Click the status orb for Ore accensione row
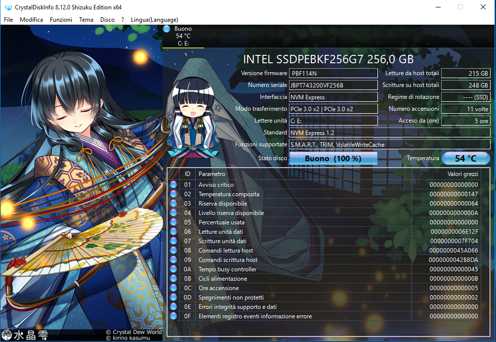 pyautogui.click(x=173, y=288)
